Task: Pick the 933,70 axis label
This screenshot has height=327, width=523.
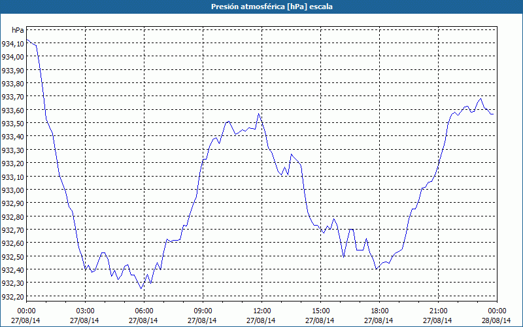Action: pos(13,97)
